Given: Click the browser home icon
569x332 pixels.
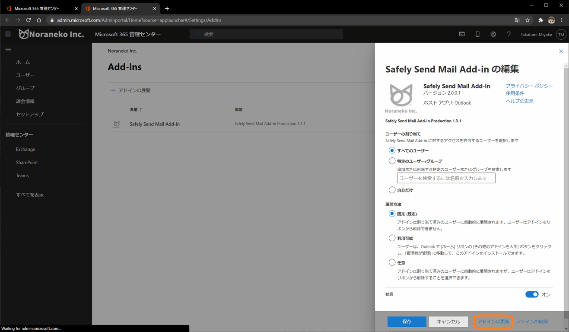Looking at the screenshot, I should tap(39, 20).
